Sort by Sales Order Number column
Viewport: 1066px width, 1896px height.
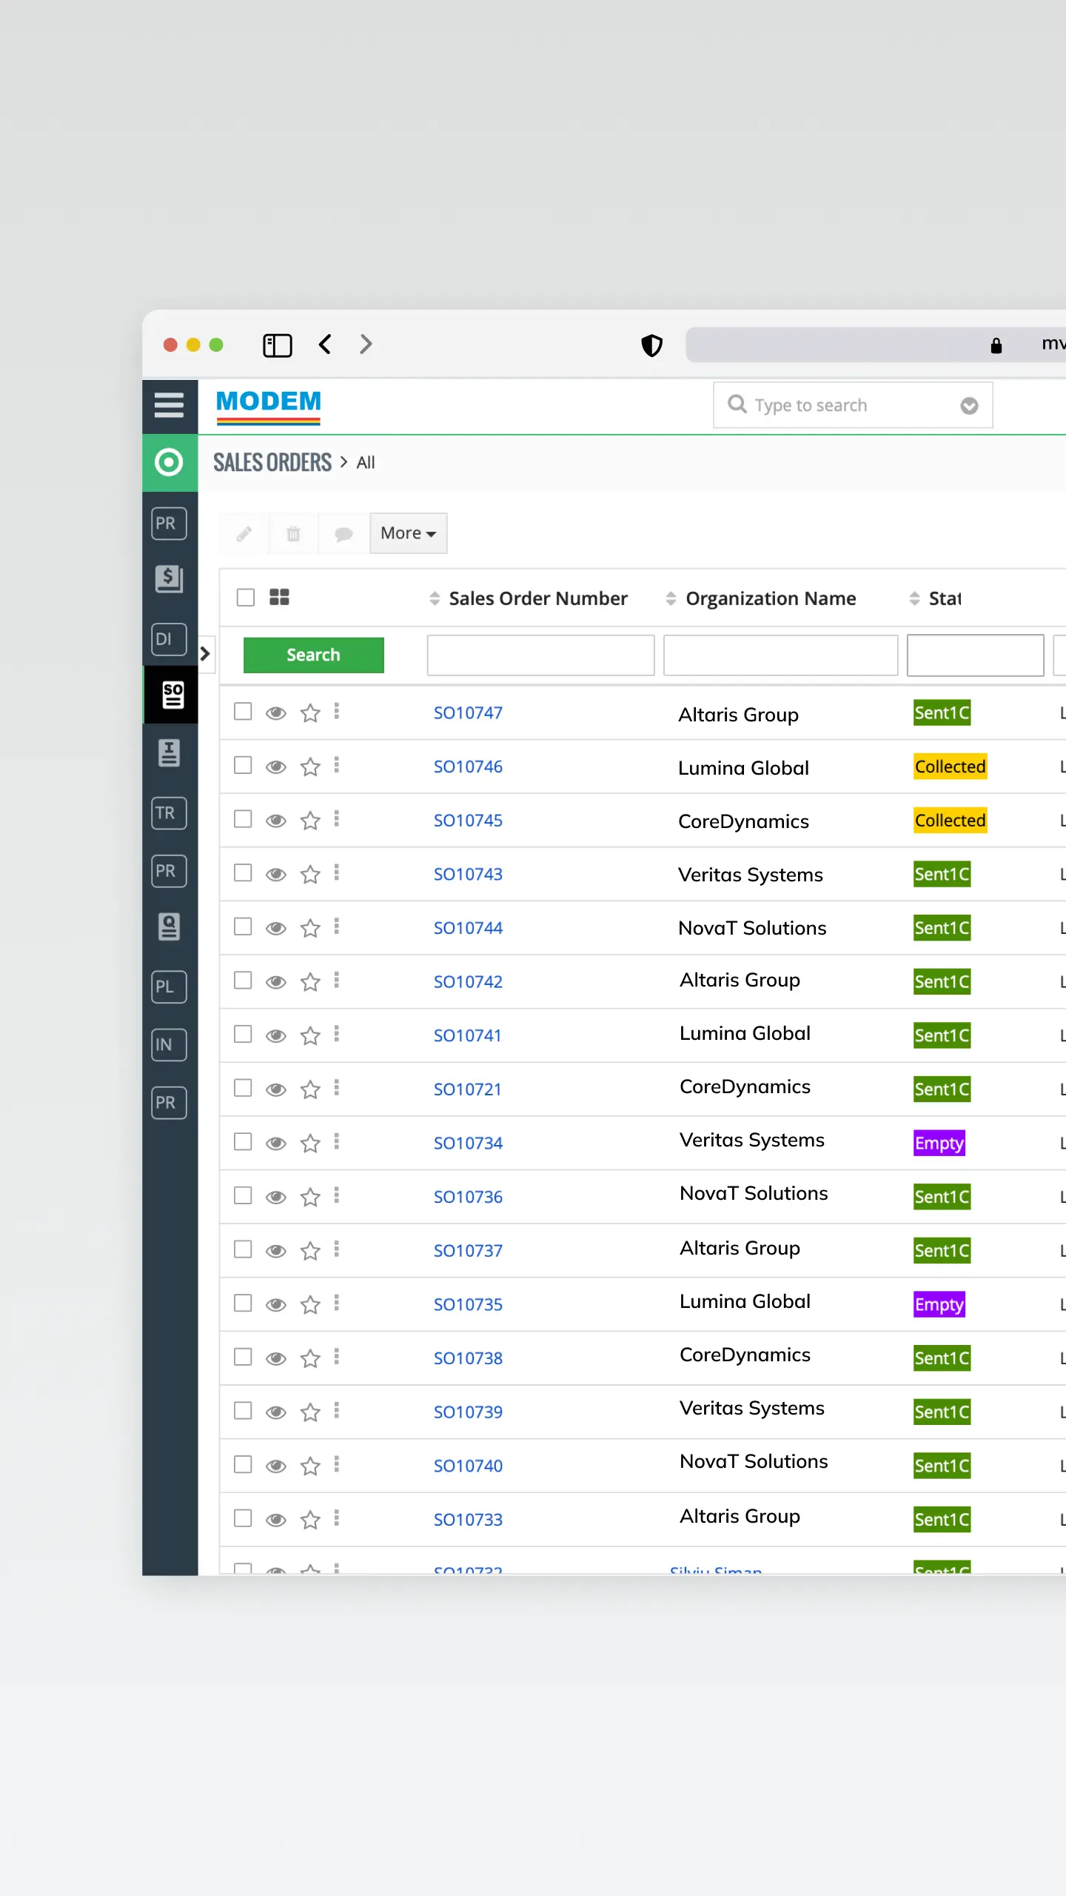tap(537, 598)
